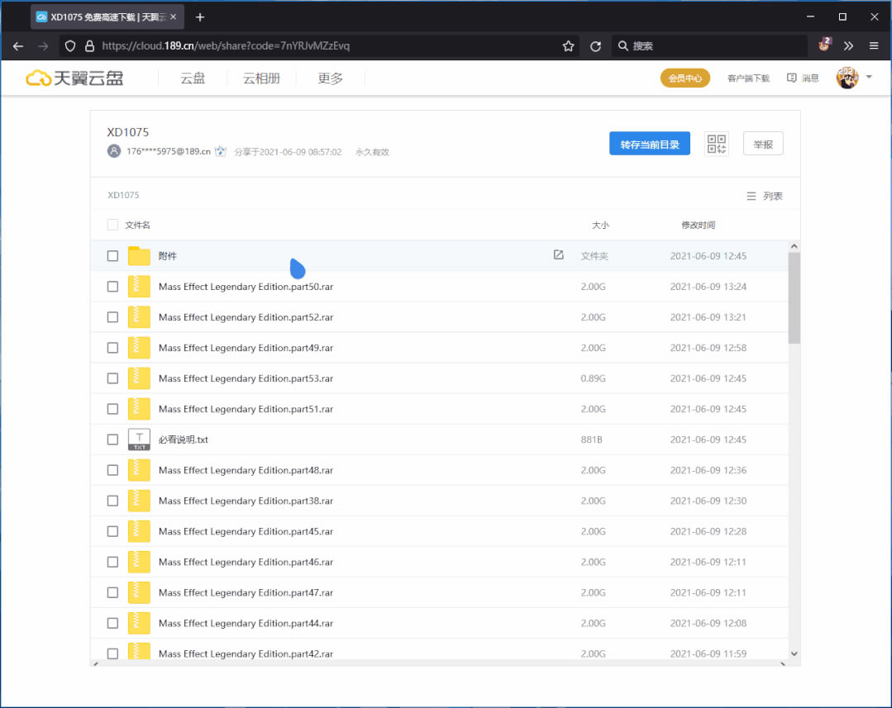Open a new browser tab with plus
This screenshot has height=708, width=892.
200,17
